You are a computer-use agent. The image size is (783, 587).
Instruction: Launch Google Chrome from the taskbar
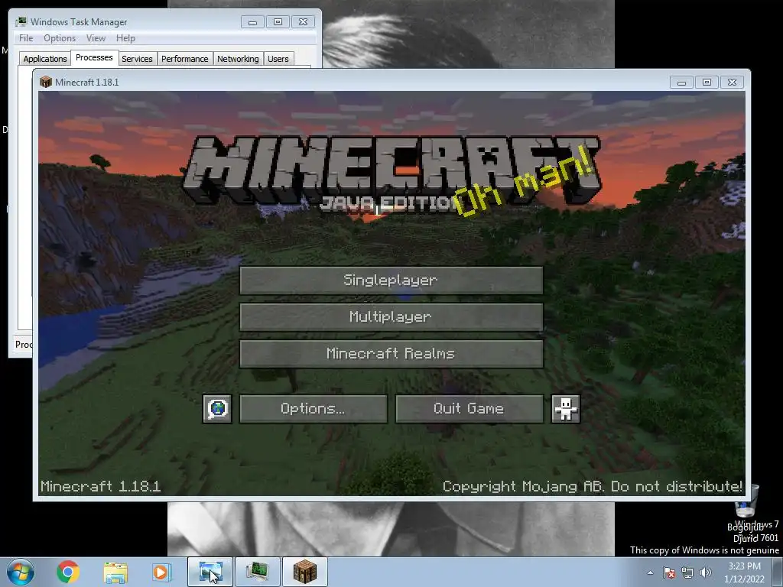click(68, 572)
